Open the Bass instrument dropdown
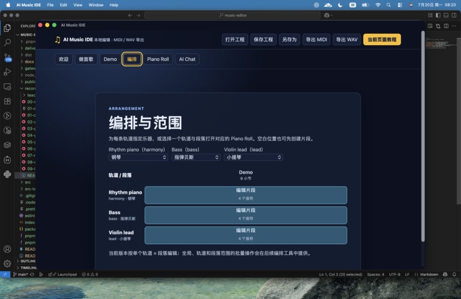This screenshot has width=461, height=299. click(x=196, y=157)
